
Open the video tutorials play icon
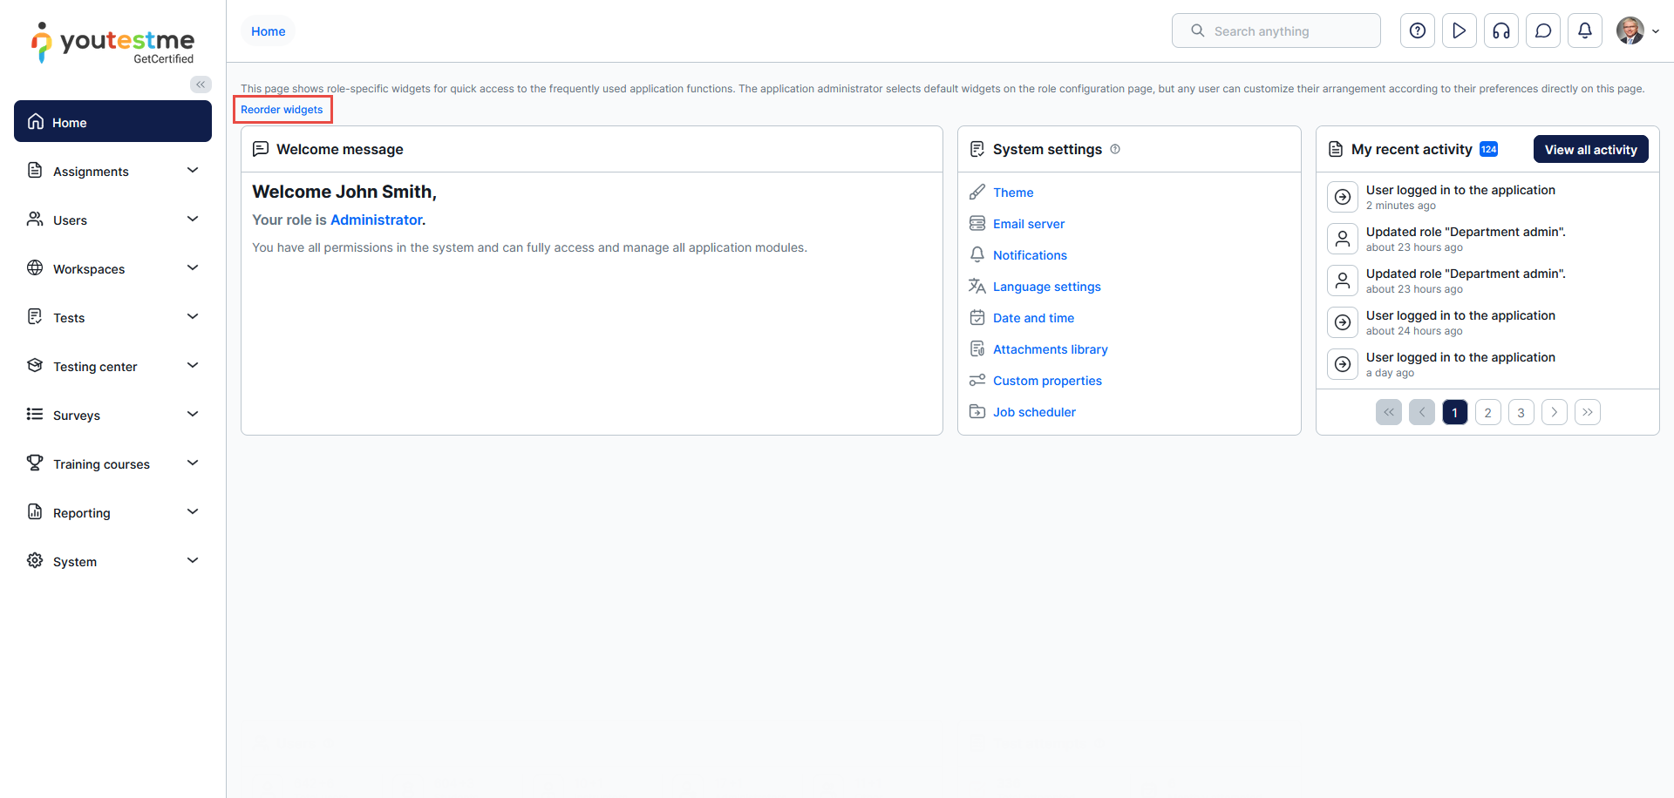pos(1459,31)
